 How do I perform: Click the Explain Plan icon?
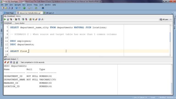tap(11, 19)
